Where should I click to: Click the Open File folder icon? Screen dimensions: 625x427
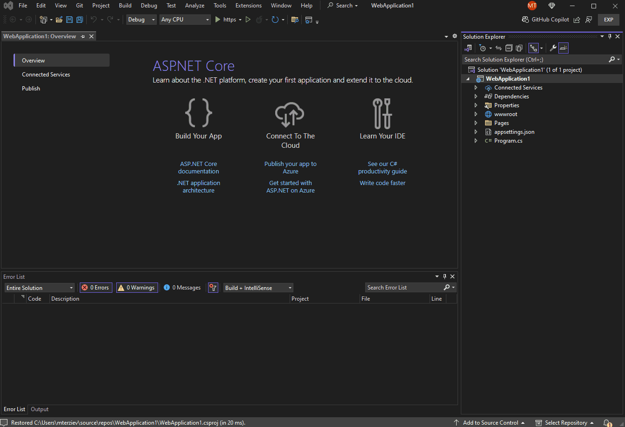pos(59,20)
